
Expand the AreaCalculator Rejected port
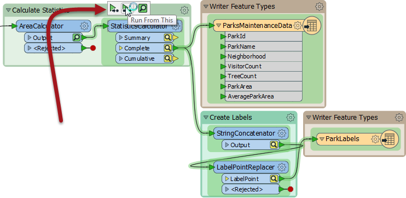click(30, 48)
